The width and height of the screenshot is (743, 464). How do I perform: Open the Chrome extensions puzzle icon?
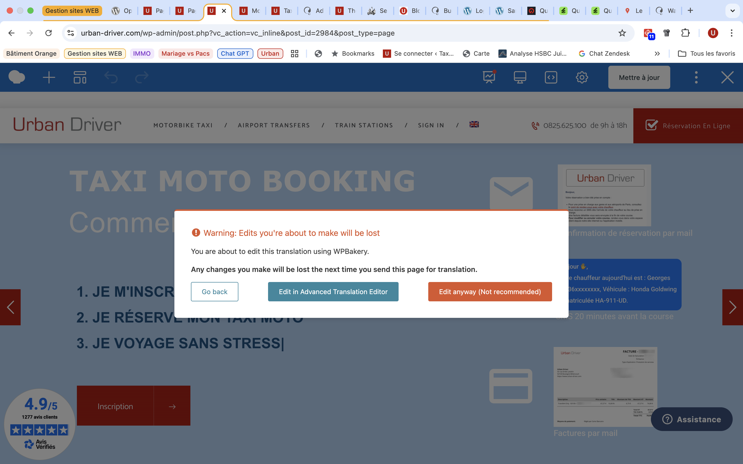pos(685,33)
